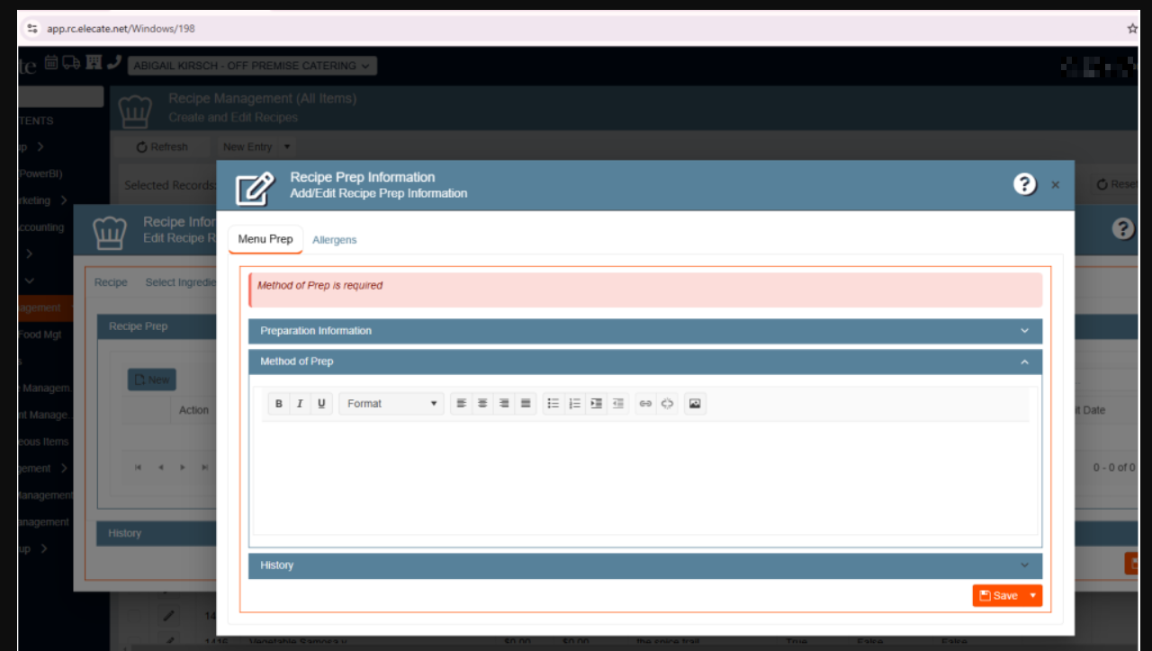Switch to the Allergens tab

coord(334,240)
